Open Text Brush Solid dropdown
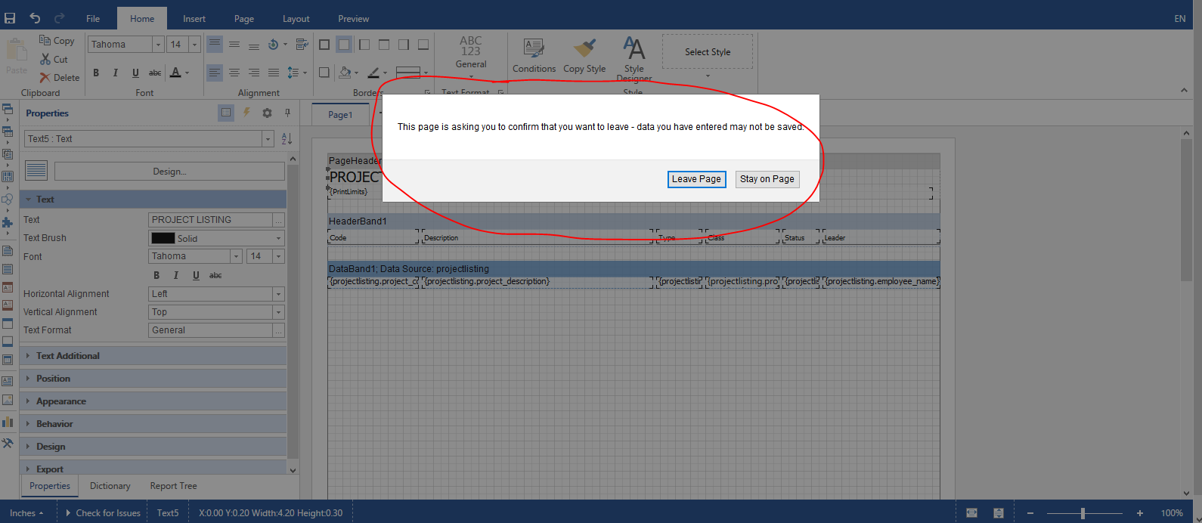 click(x=216, y=238)
